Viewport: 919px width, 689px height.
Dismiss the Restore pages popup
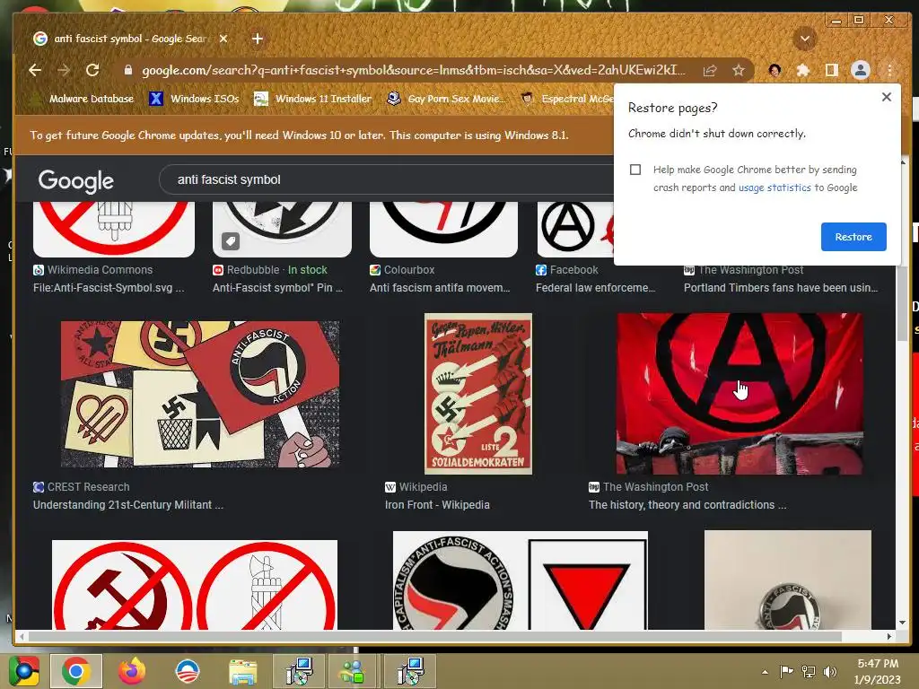pos(886,97)
